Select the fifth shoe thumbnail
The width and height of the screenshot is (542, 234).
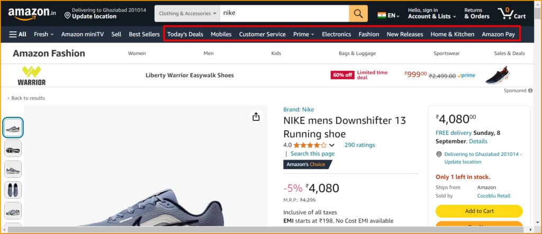[x=13, y=211]
